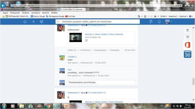Open Internet Explorer settings gear
Screen dimensions: 195x109
pos(193,6)
